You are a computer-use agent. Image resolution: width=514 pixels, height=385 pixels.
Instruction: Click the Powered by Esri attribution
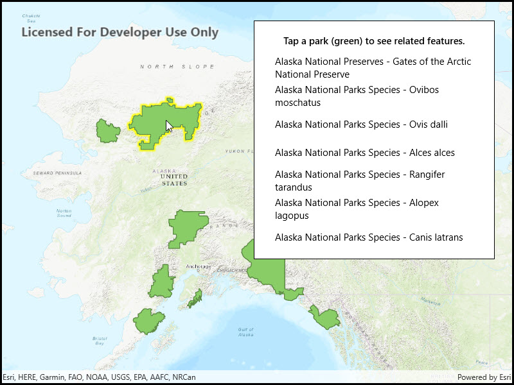click(484, 377)
